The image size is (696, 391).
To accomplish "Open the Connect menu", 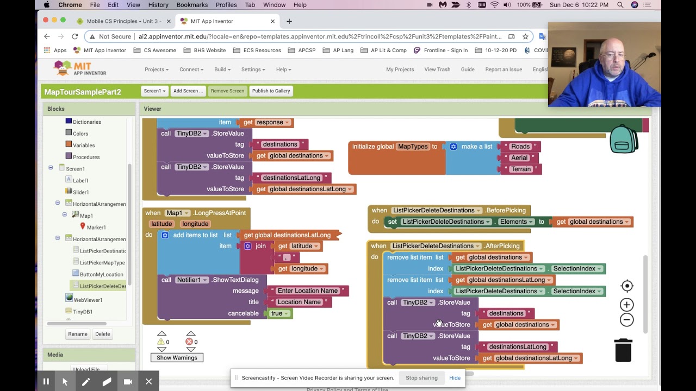I will coord(191,70).
